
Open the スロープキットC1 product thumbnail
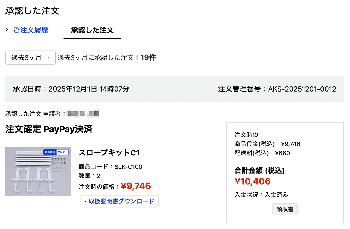(38, 172)
